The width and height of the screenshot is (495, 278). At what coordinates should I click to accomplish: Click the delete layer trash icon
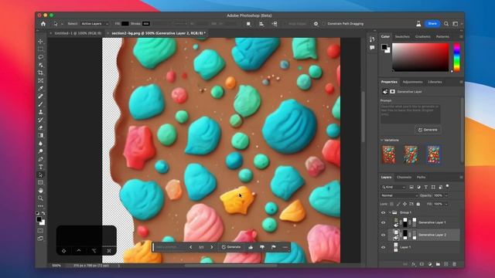tap(454, 264)
